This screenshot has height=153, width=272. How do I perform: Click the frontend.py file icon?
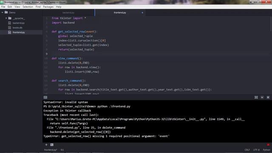tap(9, 32)
